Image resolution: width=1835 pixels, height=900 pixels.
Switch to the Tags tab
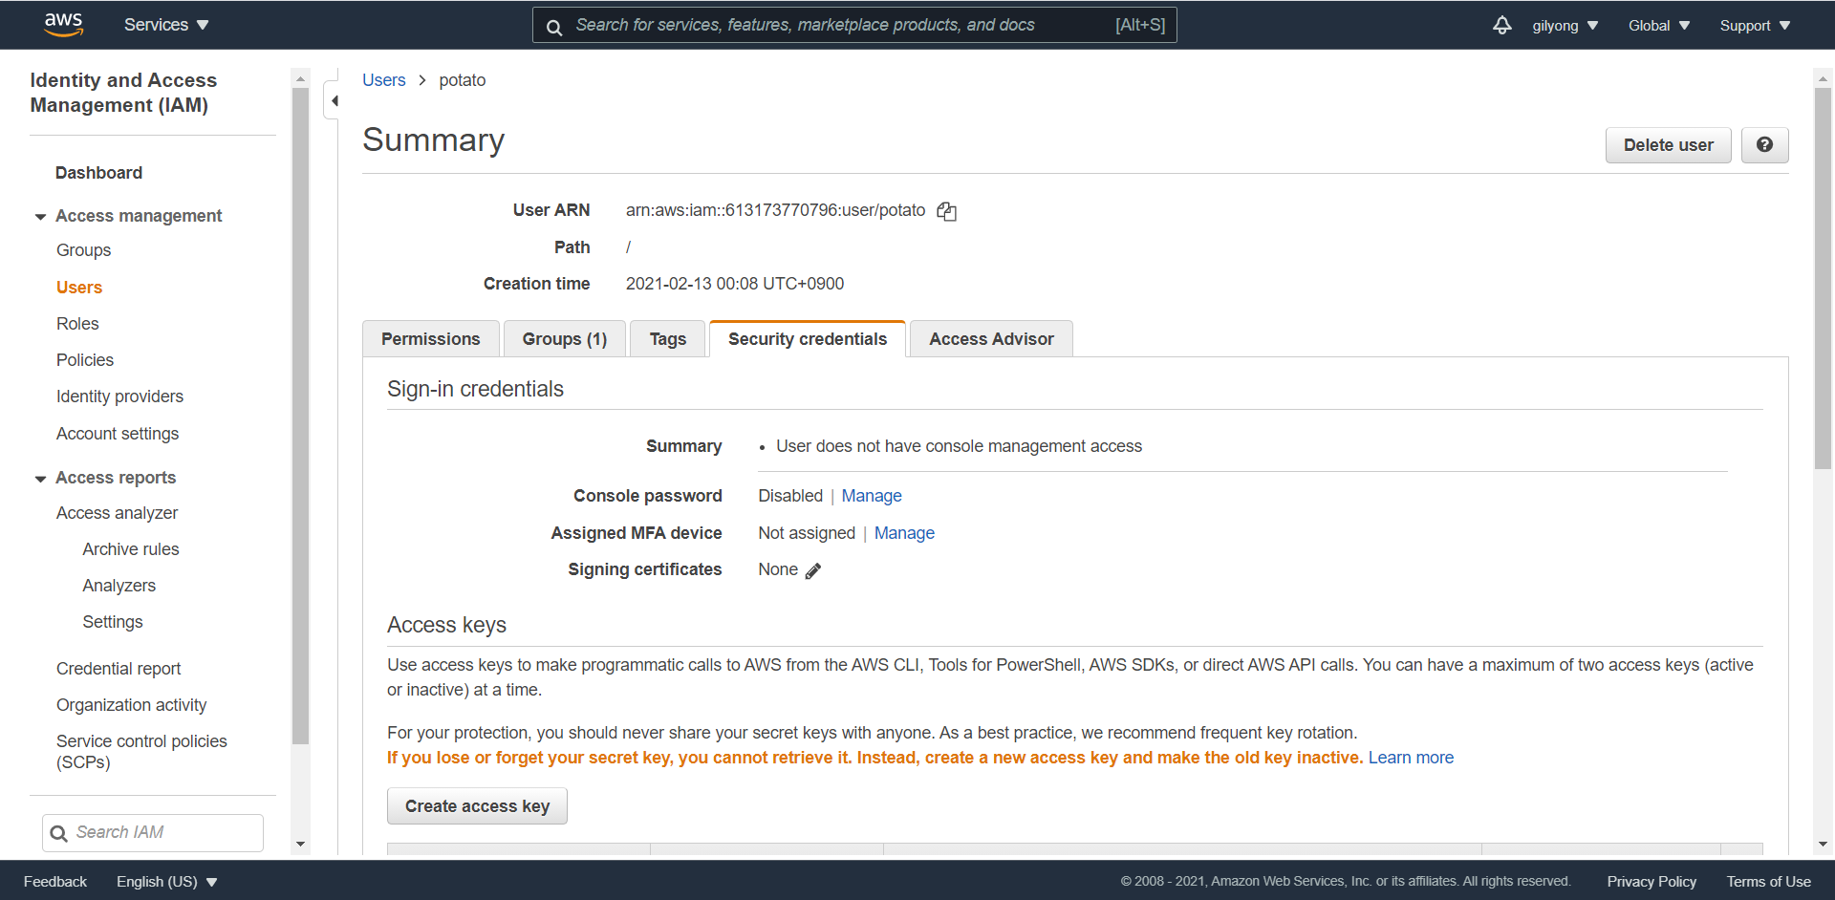click(x=668, y=339)
